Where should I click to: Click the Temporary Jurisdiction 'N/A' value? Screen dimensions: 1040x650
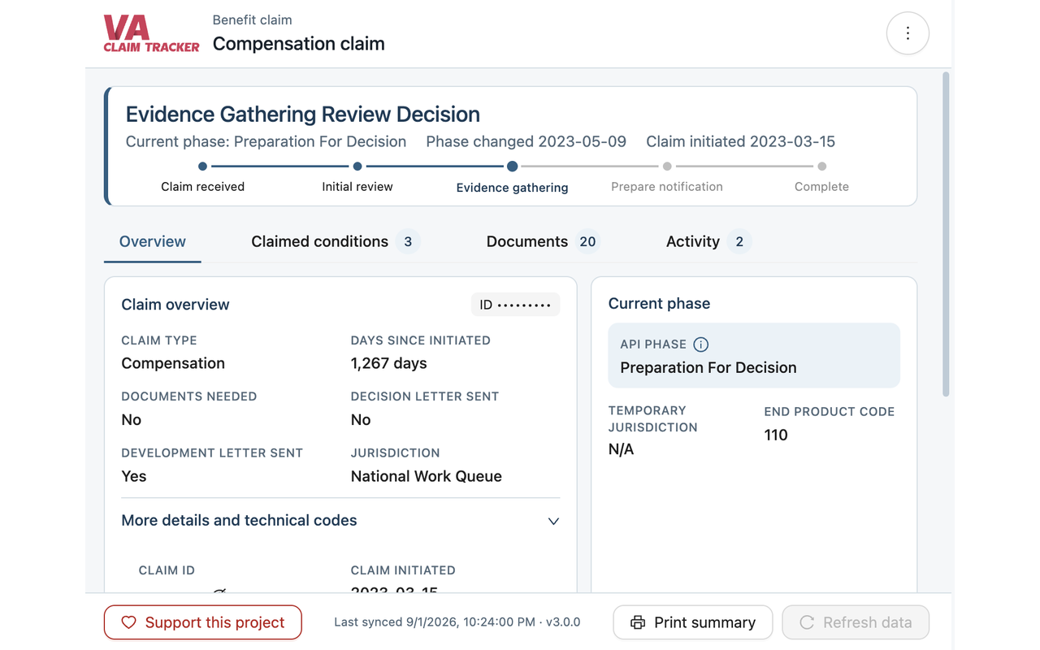pyautogui.click(x=621, y=449)
